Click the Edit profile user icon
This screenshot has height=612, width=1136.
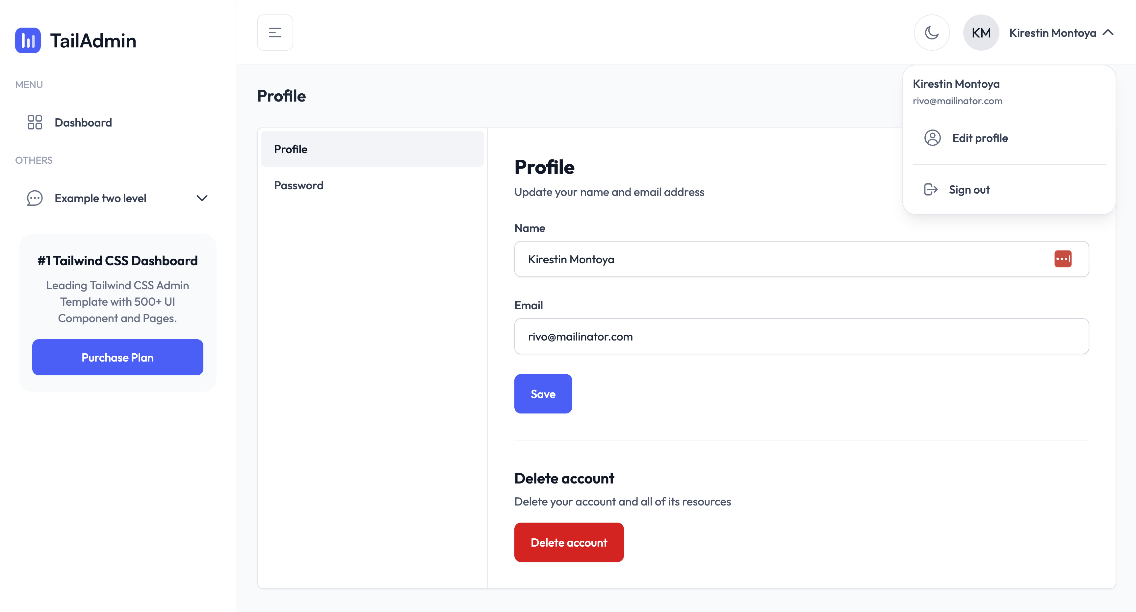coord(932,138)
